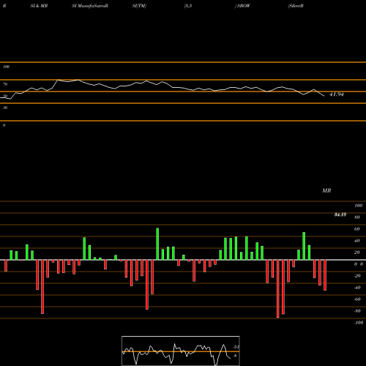Click the "SI MunafaSutraR" header text
Viewport: 366px width, 366px height.
point(90,6)
